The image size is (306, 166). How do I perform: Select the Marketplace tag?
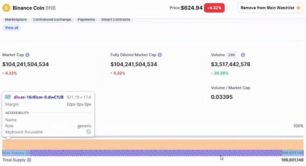pos(16,19)
